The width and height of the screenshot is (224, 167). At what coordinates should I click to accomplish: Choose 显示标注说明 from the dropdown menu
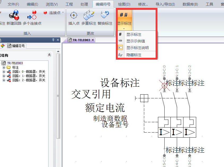click(x=137, y=48)
